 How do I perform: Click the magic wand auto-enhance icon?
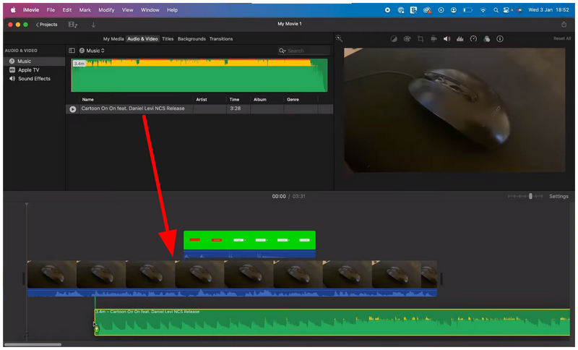(339, 38)
